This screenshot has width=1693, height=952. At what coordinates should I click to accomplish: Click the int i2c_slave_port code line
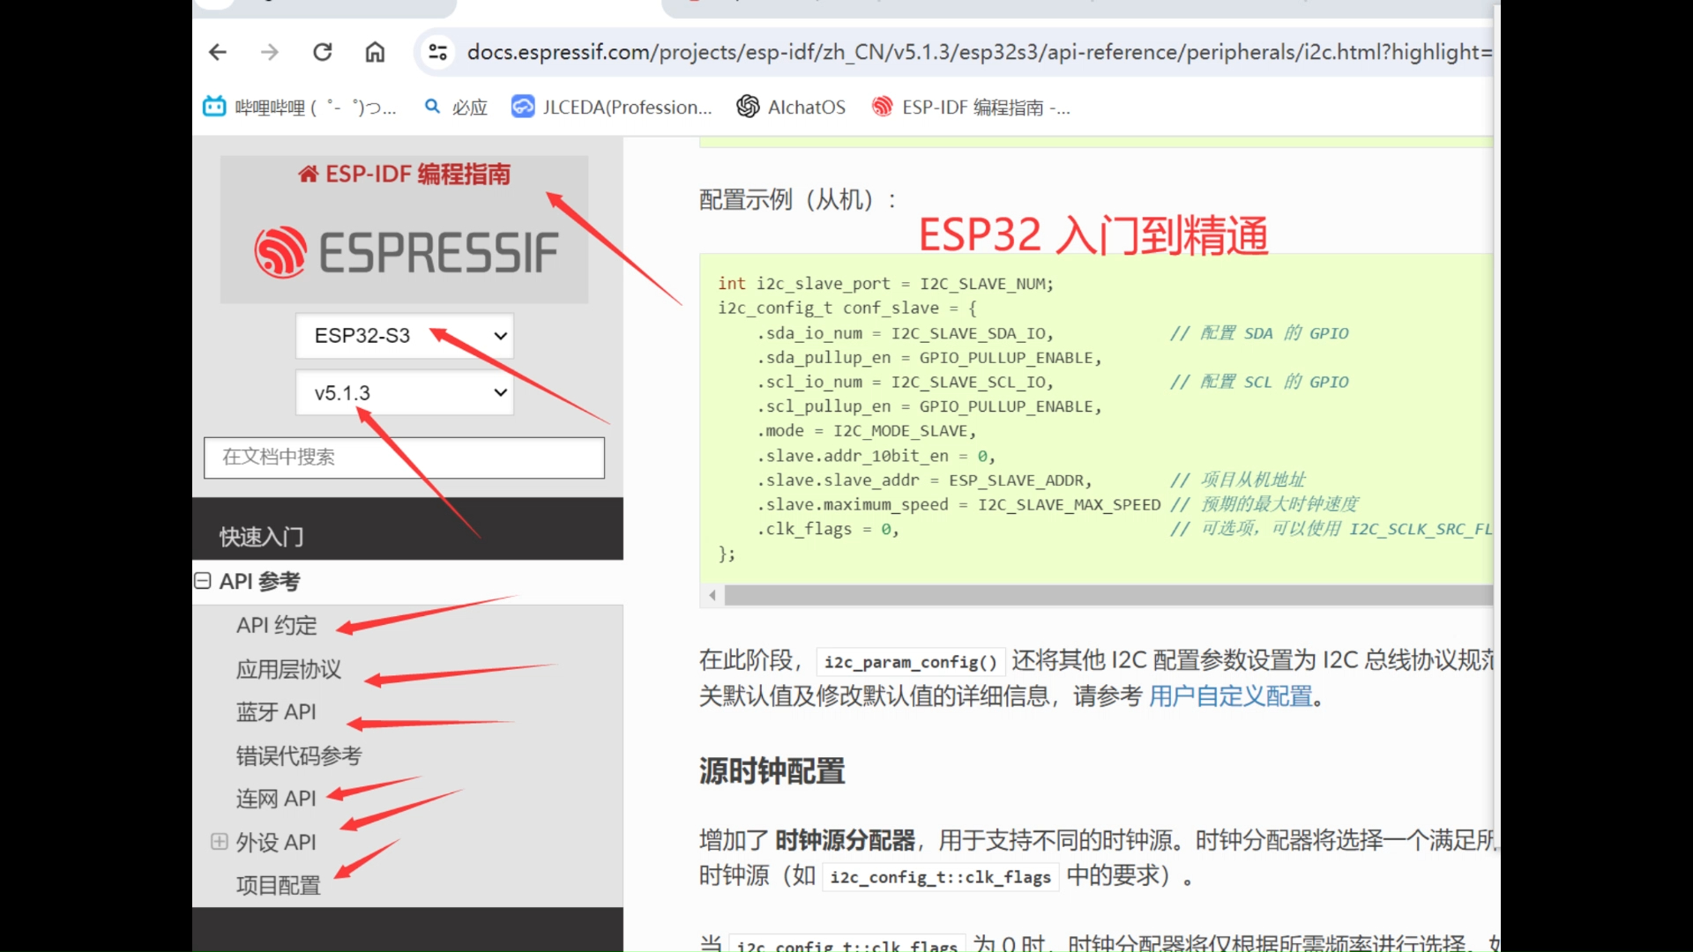point(885,284)
